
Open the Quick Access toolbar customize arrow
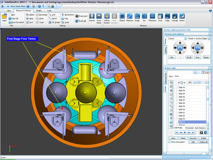(57, 6)
